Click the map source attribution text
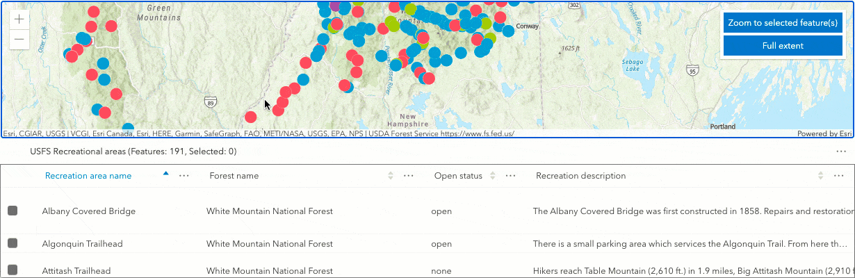 (259, 133)
